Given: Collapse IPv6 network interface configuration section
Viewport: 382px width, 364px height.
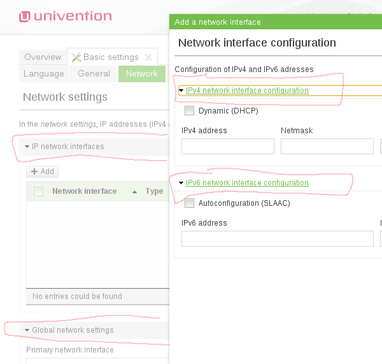Looking at the screenshot, I should click(x=181, y=183).
